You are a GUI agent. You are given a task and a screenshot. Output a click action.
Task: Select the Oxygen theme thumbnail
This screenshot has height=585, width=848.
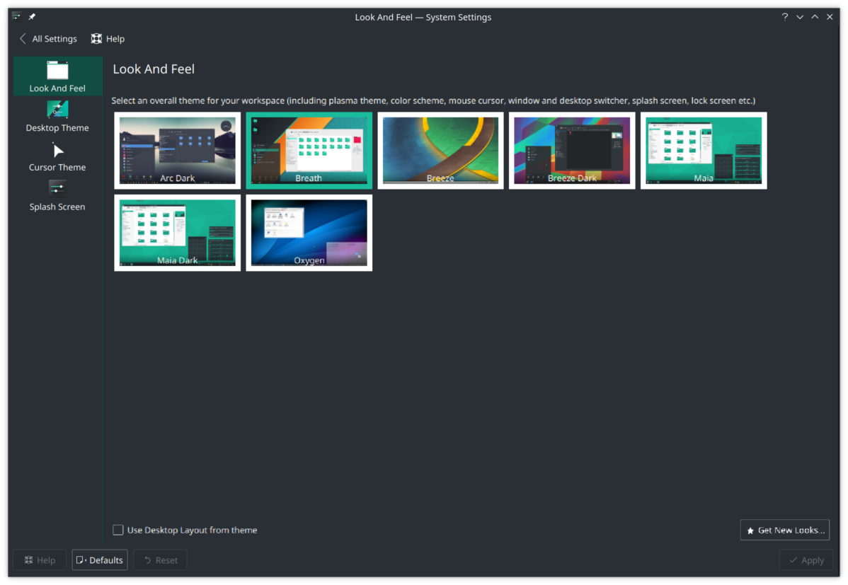tap(309, 233)
